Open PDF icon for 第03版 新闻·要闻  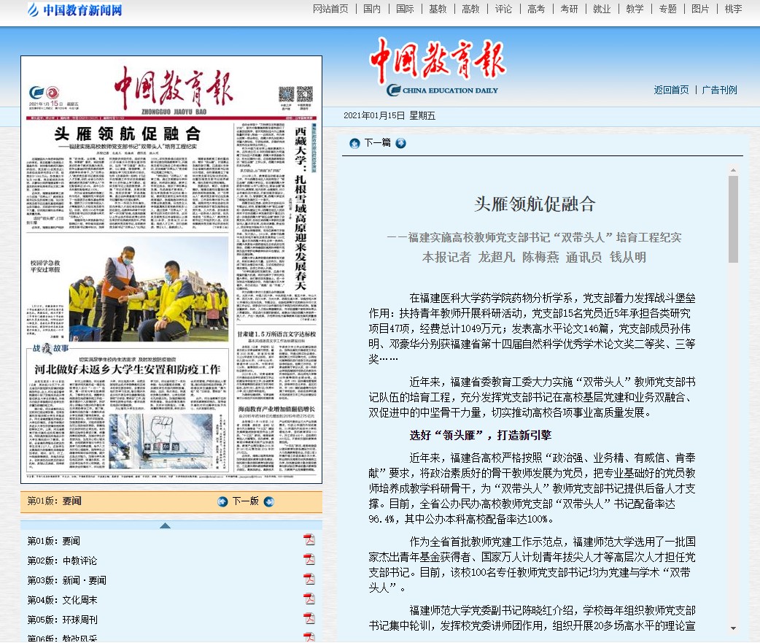[309, 580]
